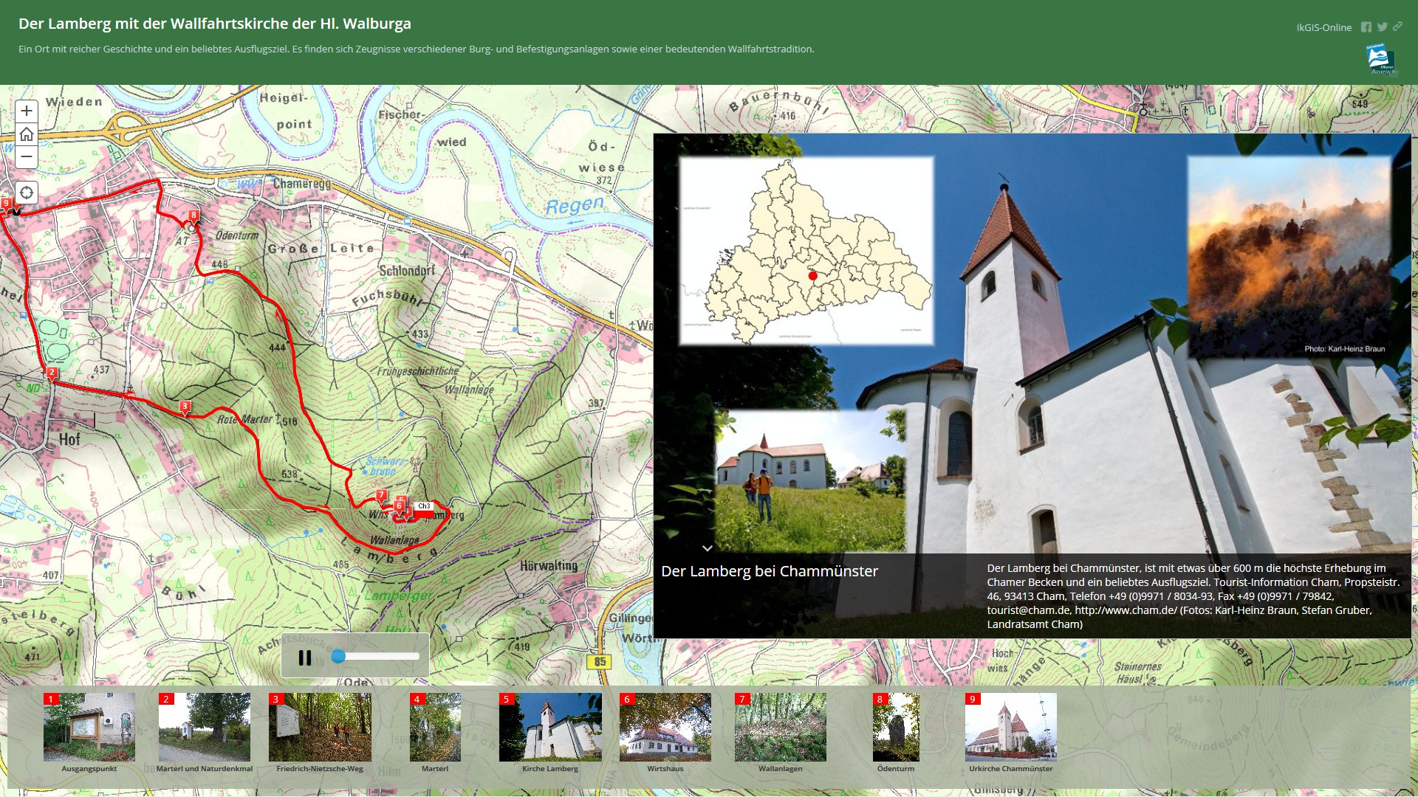Copy the share link icon
1418x797 pixels.
click(1397, 27)
